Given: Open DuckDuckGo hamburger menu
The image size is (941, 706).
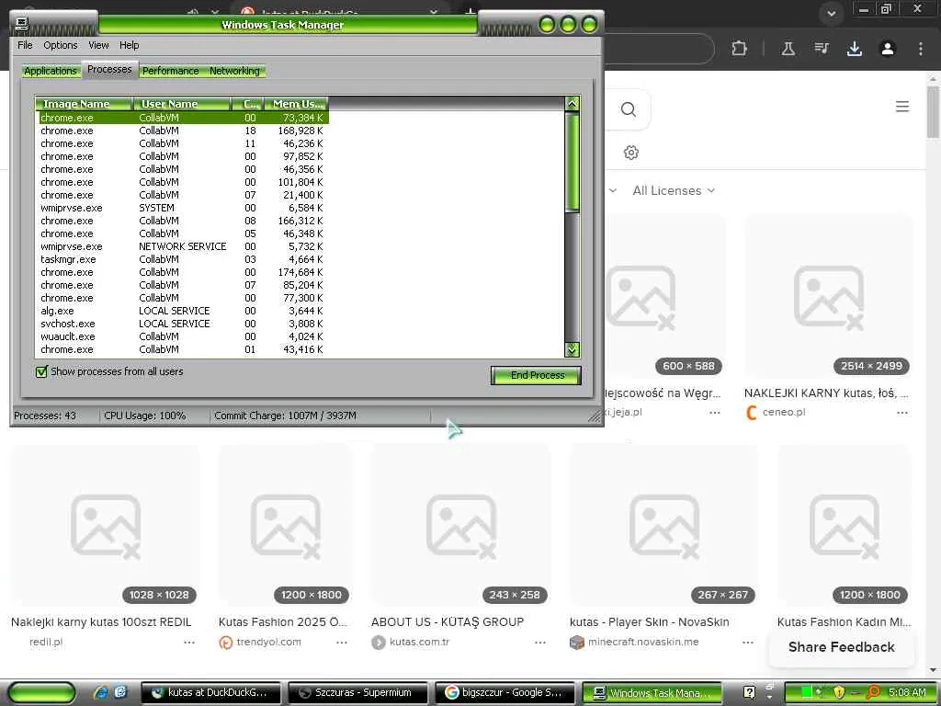Looking at the screenshot, I should click(x=902, y=107).
